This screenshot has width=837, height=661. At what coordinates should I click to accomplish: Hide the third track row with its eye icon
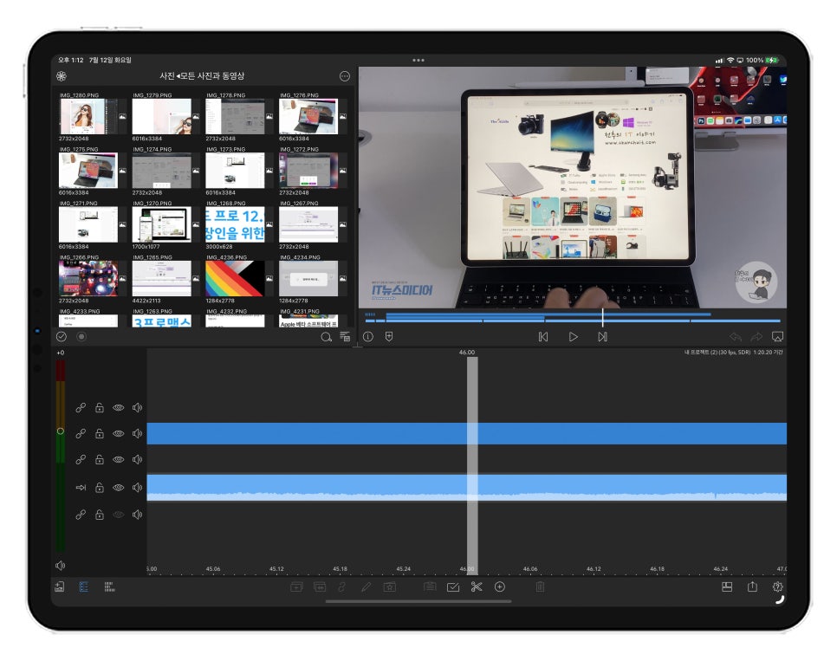tap(119, 459)
